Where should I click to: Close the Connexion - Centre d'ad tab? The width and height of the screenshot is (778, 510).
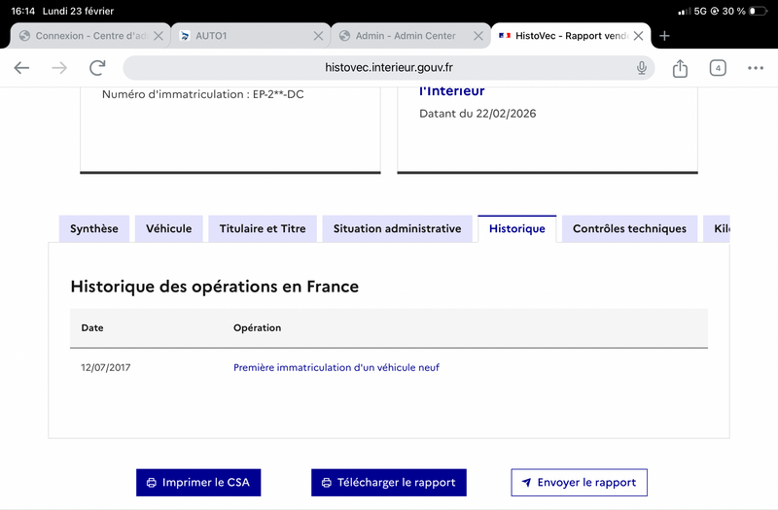(159, 36)
